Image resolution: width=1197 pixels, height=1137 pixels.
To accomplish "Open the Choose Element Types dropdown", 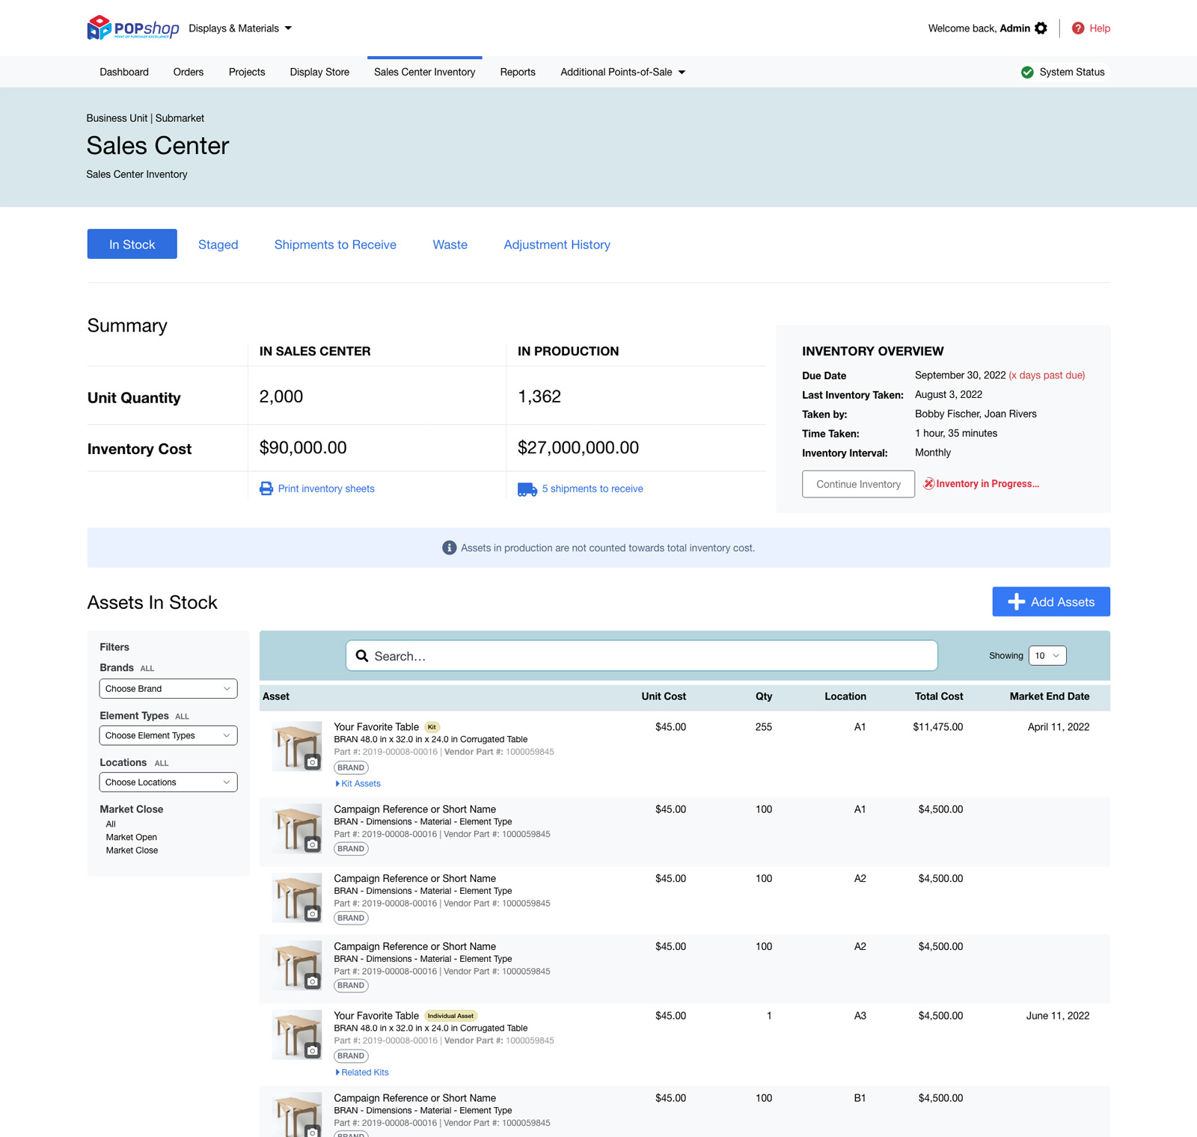I will point(168,736).
